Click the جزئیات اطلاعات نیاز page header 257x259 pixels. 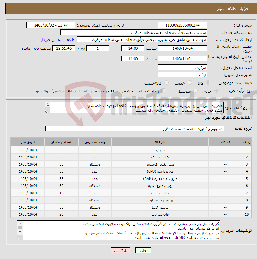point(233,9)
